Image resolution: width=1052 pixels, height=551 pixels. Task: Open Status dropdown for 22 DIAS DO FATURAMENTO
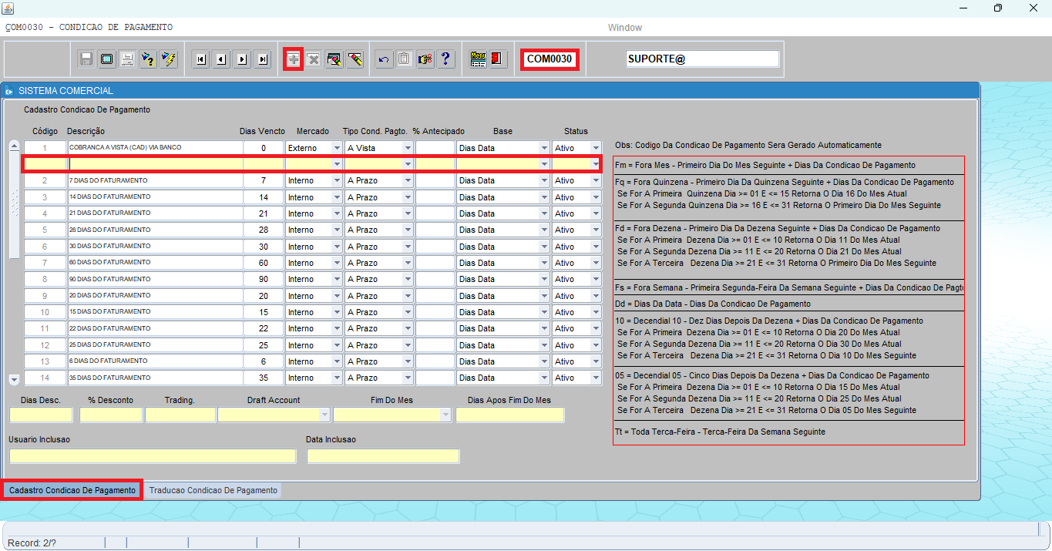[x=596, y=328]
